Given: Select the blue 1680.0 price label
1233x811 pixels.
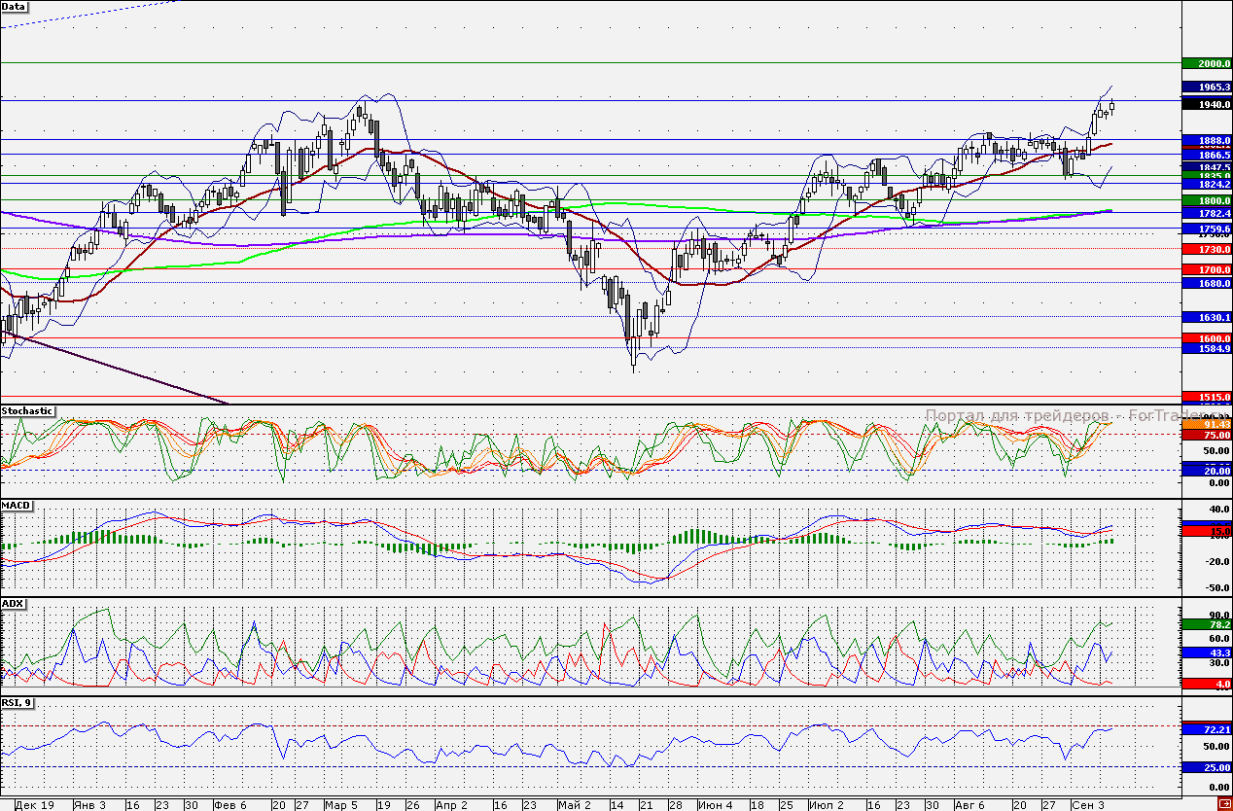Looking at the screenshot, I should click(x=1207, y=283).
